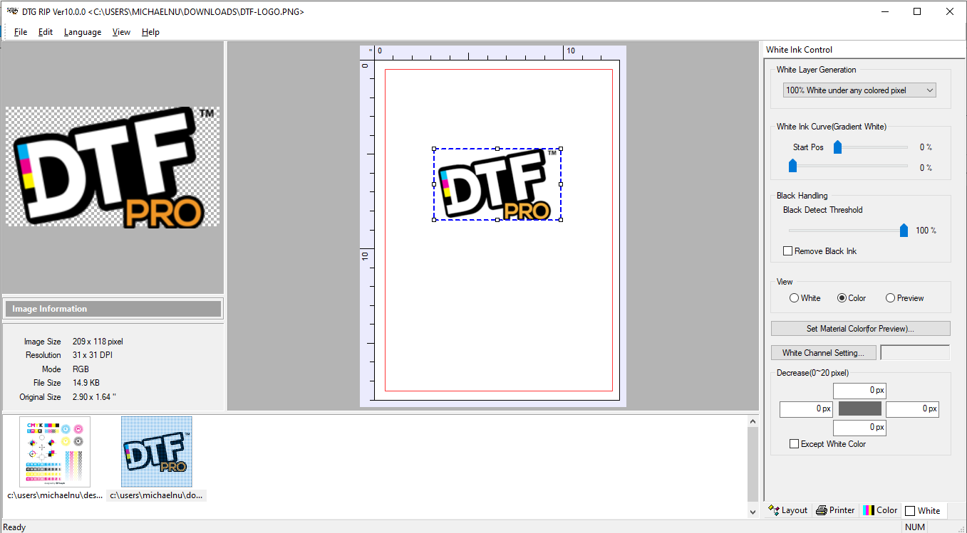
Task: Click the bottom decrease pixel field
Action: (859, 428)
